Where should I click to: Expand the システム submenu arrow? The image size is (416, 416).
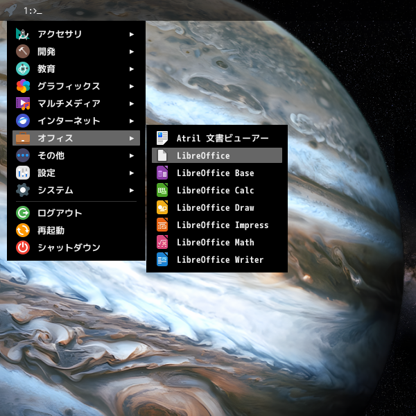[x=132, y=190]
